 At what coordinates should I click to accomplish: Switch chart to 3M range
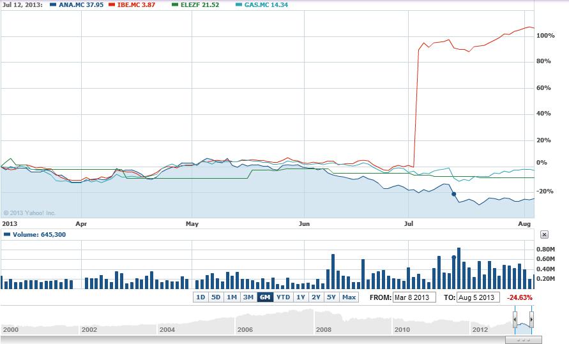point(248,297)
